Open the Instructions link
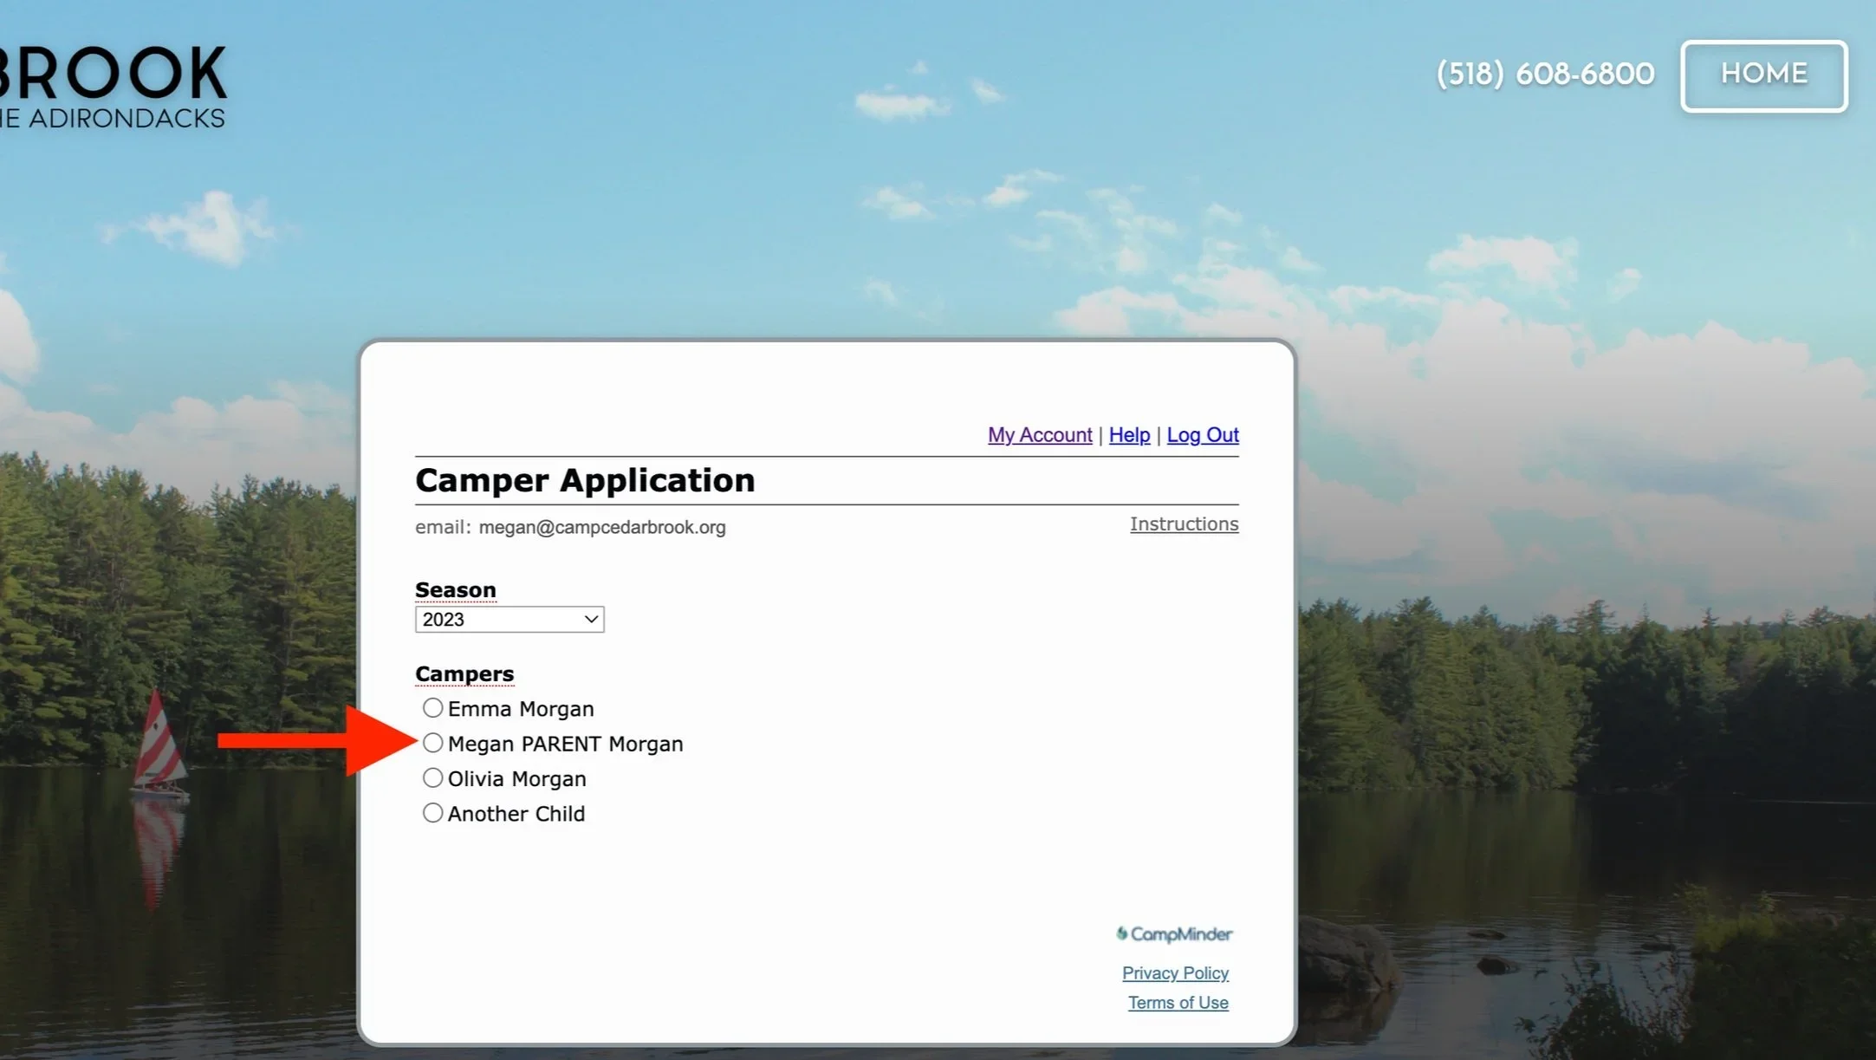This screenshot has width=1876, height=1060. click(1184, 524)
